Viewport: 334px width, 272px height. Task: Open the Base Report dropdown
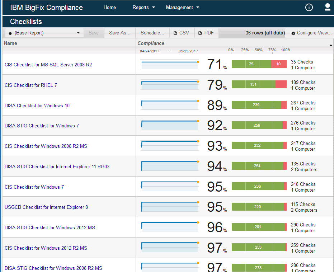point(44,33)
